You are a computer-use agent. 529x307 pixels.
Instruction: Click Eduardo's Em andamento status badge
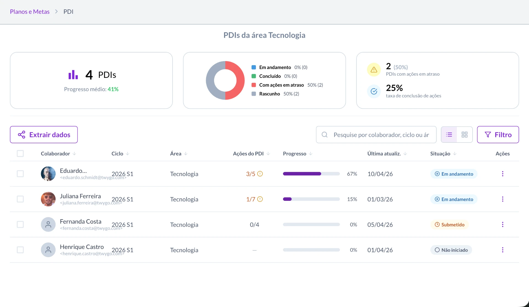click(x=454, y=174)
